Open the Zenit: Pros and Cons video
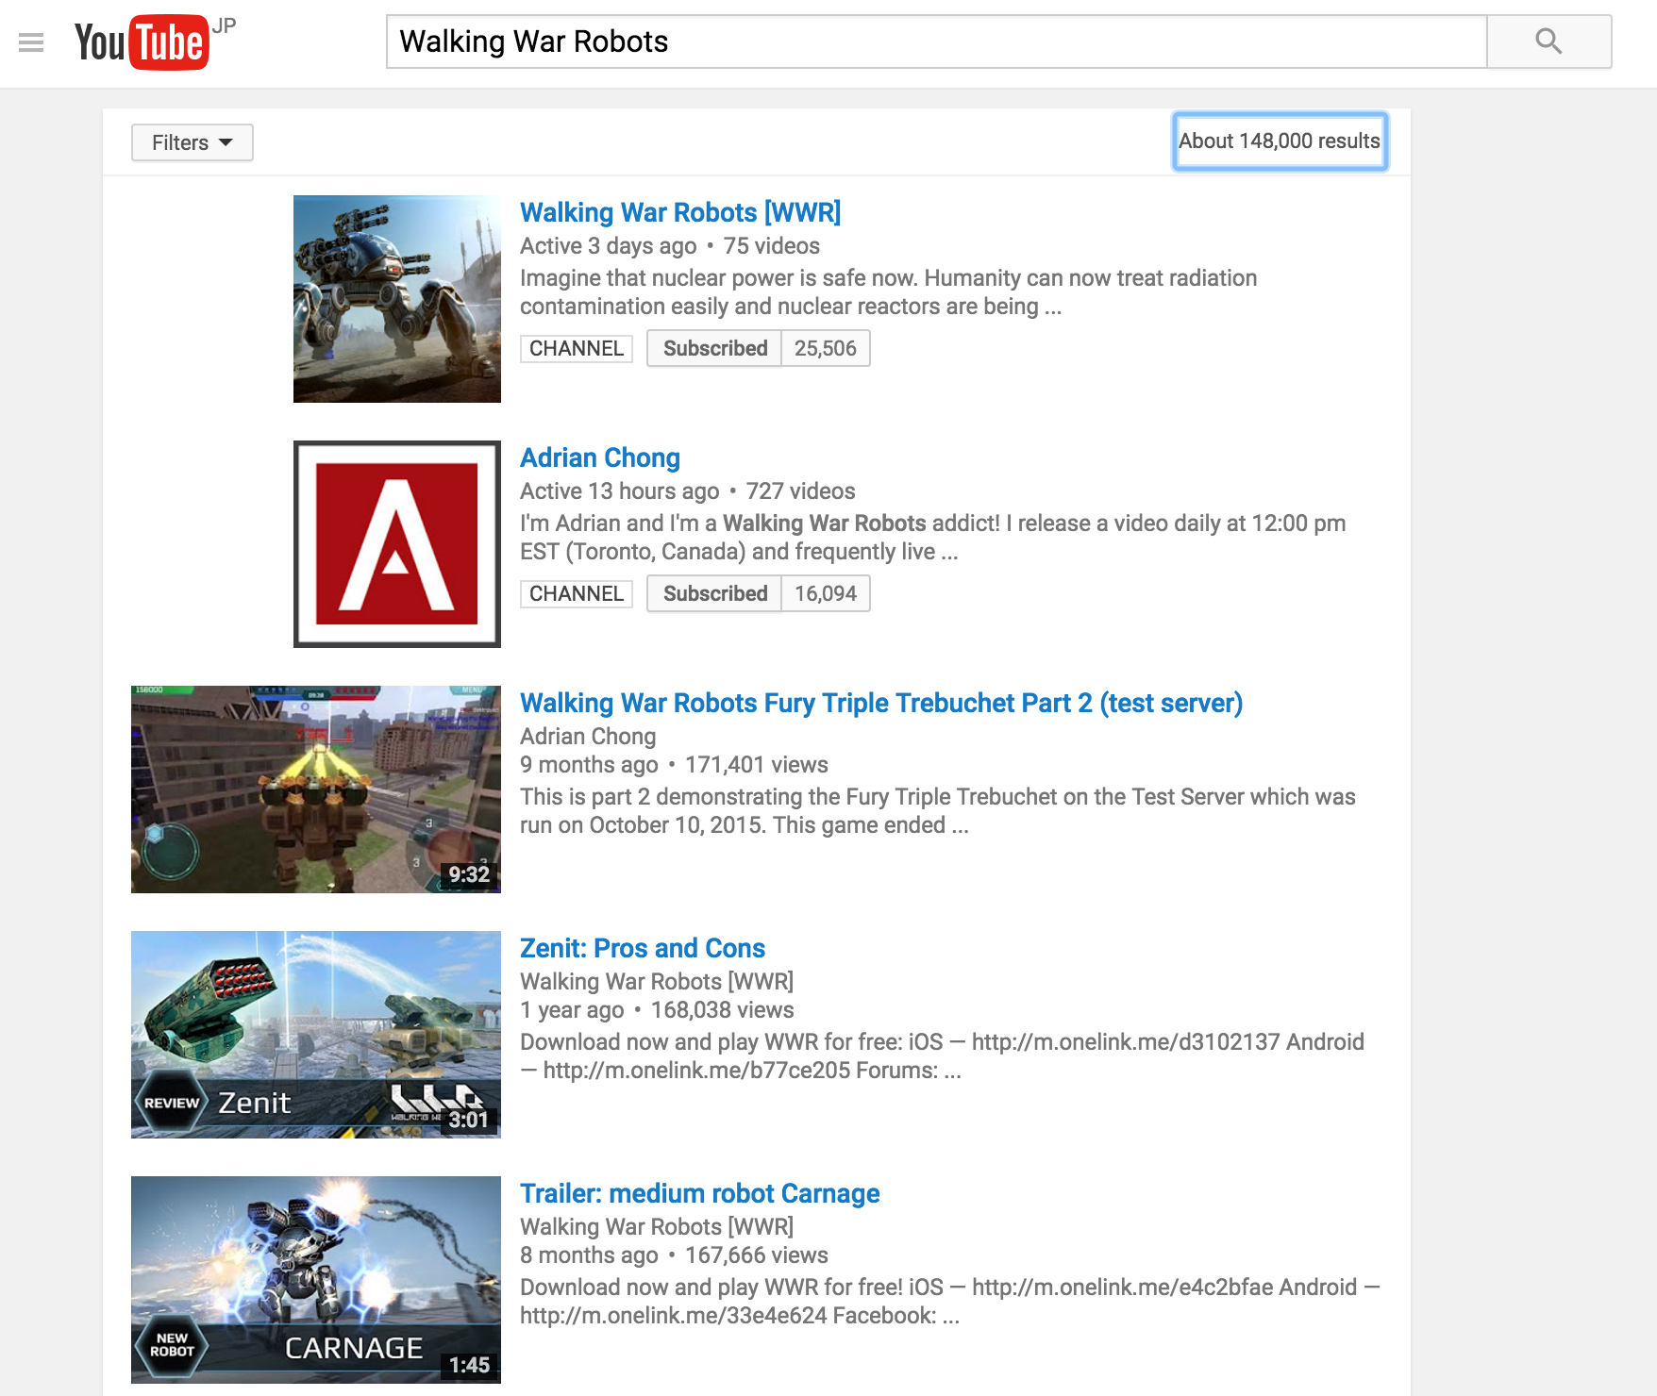The image size is (1657, 1396). [x=642, y=949]
